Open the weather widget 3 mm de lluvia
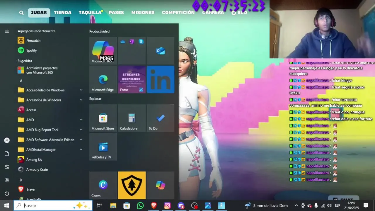Viewport: 375px width, 211px height. (x=266, y=206)
